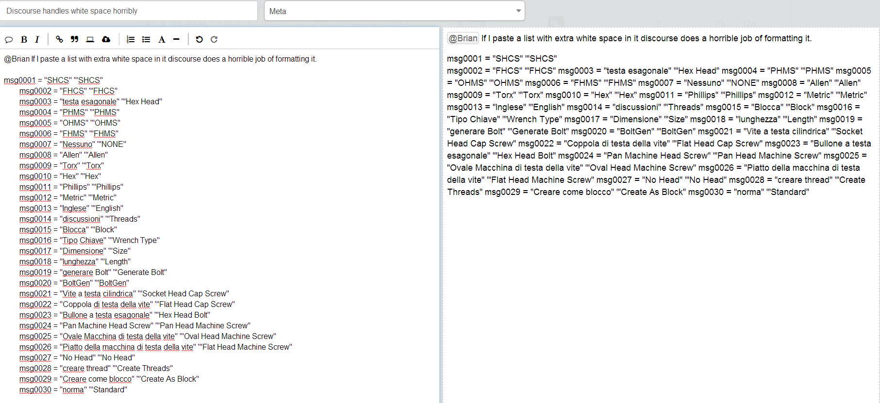Click msg0026 "Piatto della macchina" line in editor
The width and height of the screenshot is (880, 403).
[x=156, y=347]
